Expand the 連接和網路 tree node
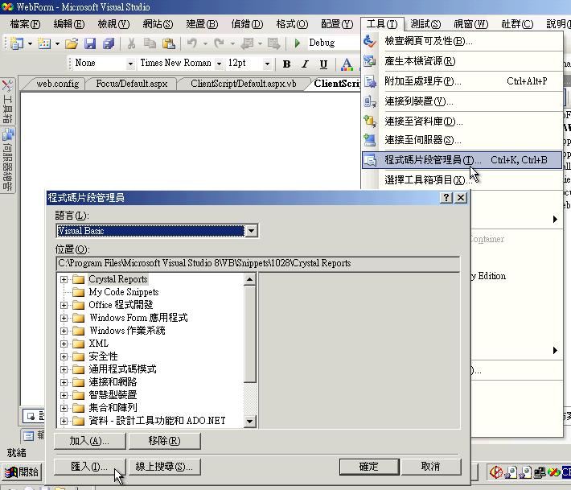Screen dimensions: 571x490 pyautogui.click(x=64, y=382)
